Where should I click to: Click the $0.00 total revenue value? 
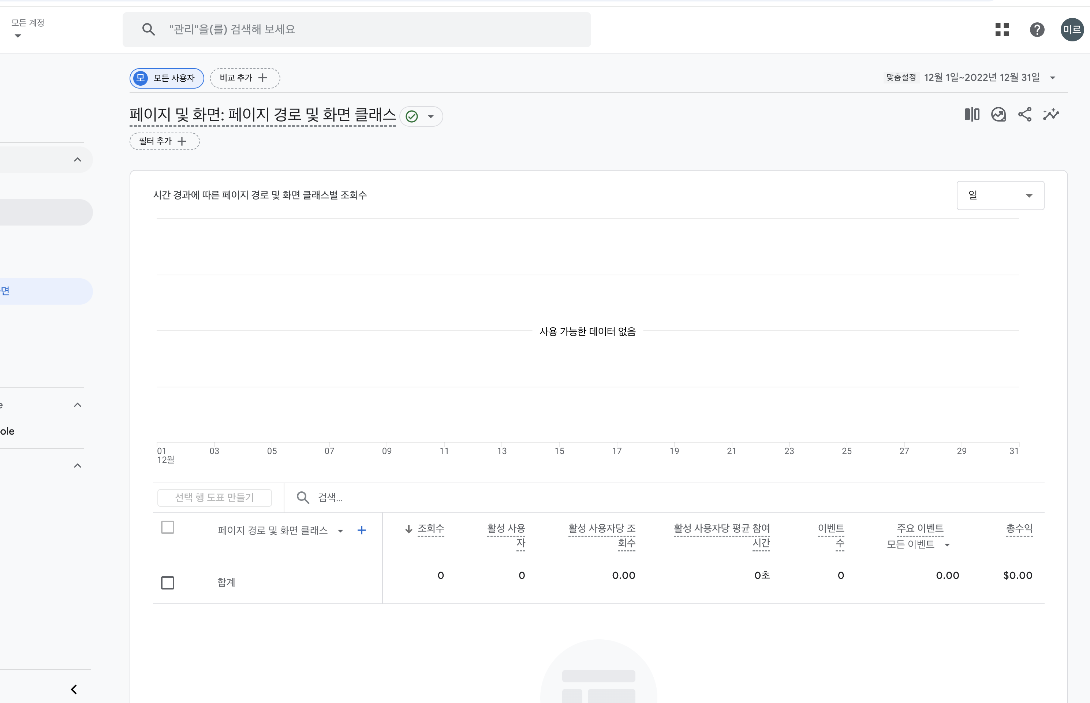point(1018,575)
